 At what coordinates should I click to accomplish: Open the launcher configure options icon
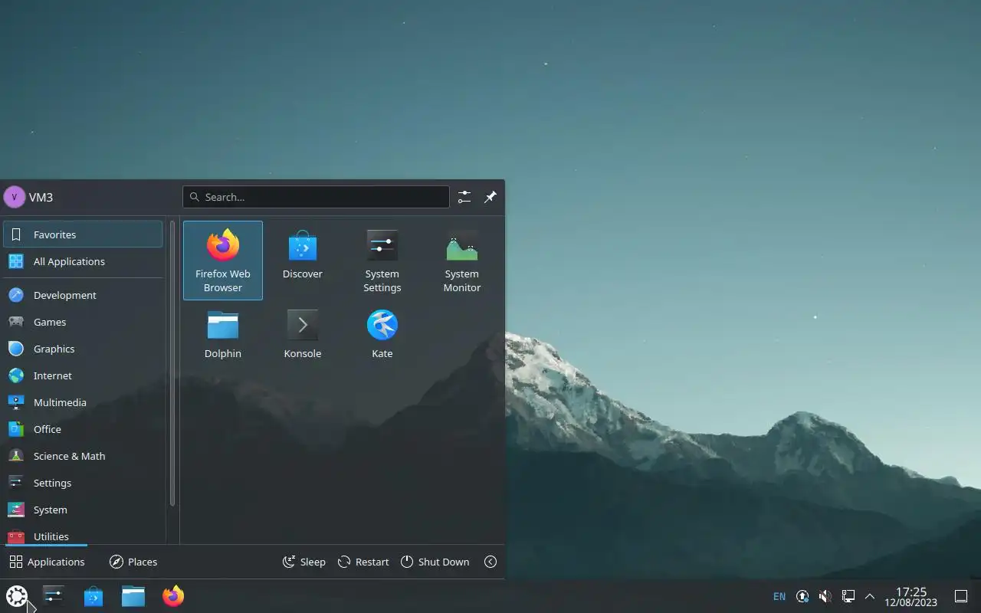464,197
